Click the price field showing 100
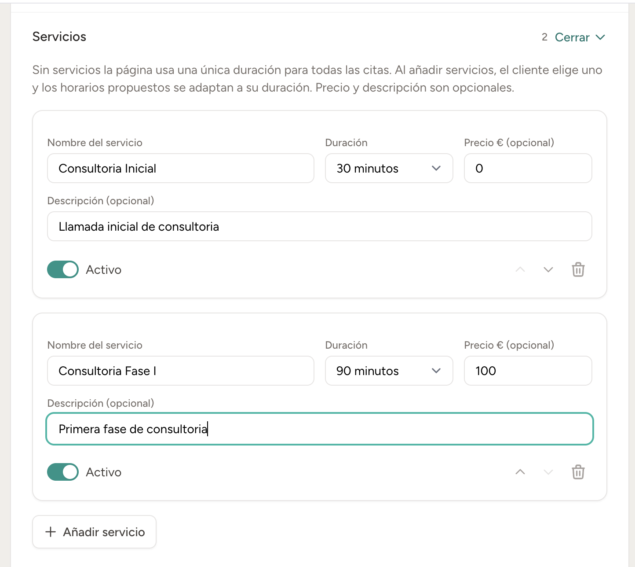635x567 pixels. coord(528,371)
